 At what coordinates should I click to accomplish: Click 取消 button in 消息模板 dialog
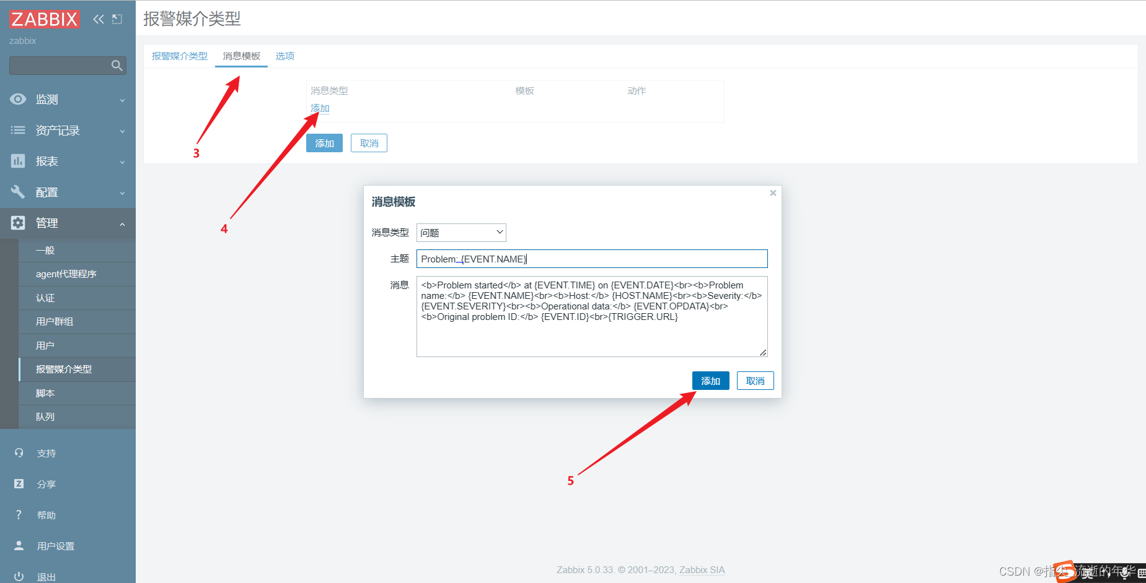(x=755, y=381)
